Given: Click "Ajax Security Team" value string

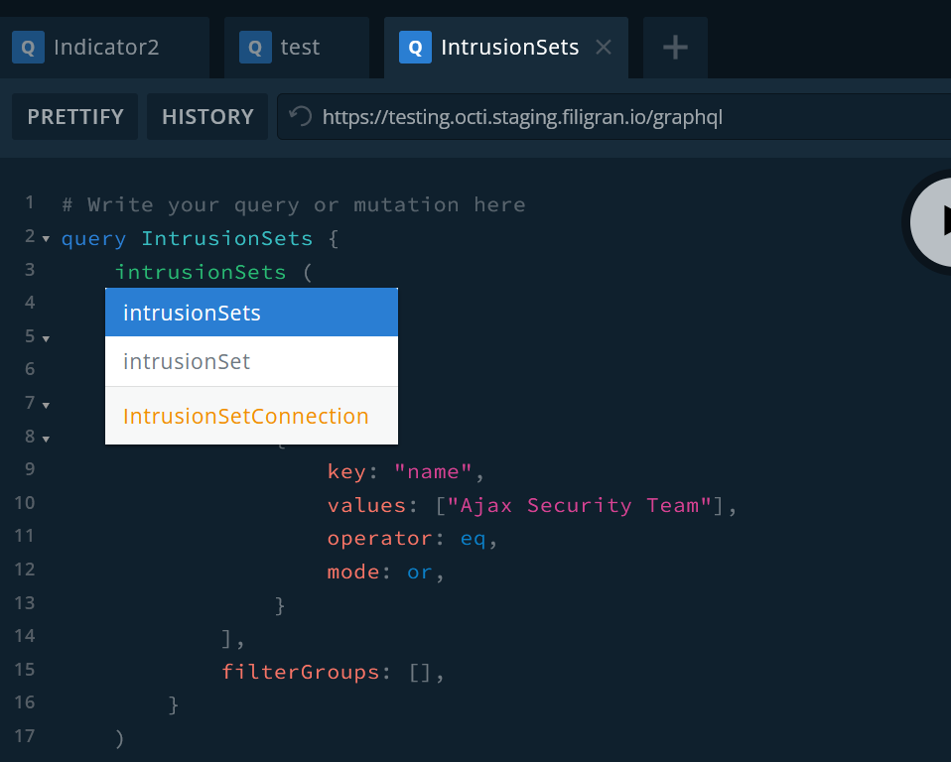Looking at the screenshot, I should [x=579, y=505].
